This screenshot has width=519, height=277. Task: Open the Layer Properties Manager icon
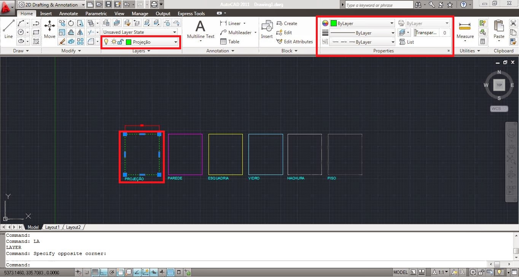click(x=106, y=23)
